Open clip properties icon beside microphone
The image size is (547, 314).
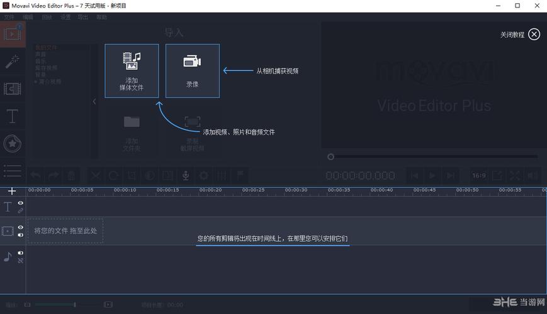[x=167, y=175]
